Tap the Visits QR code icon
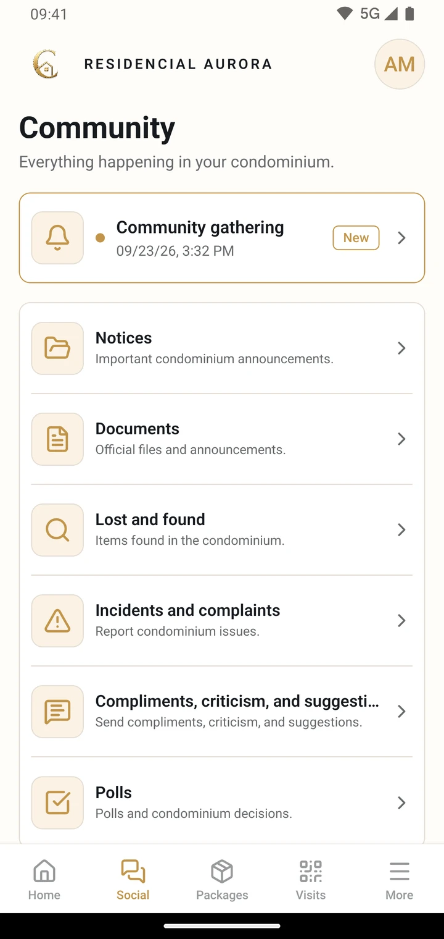Screen dimensions: 444x939 311,871
